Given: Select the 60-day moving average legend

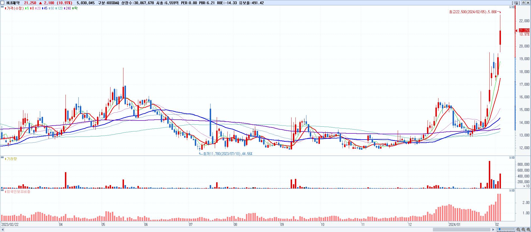Looking at the screenshot, I should (51, 8).
